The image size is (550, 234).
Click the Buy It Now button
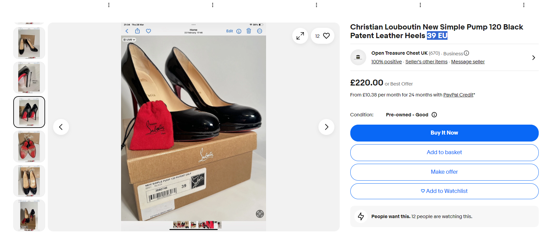tap(444, 133)
